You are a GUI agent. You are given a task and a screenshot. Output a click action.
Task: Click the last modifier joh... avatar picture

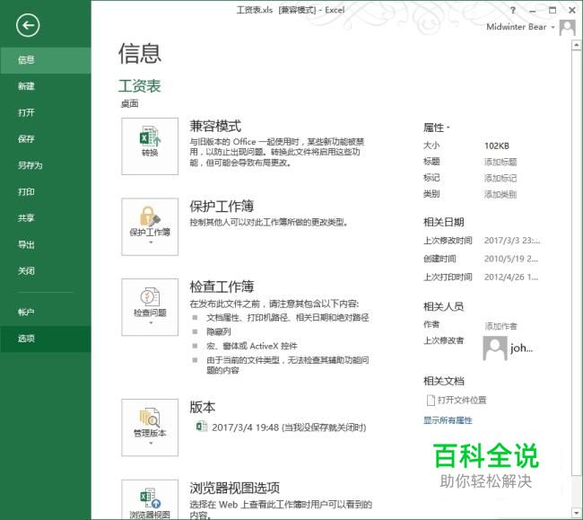point(495,348)
